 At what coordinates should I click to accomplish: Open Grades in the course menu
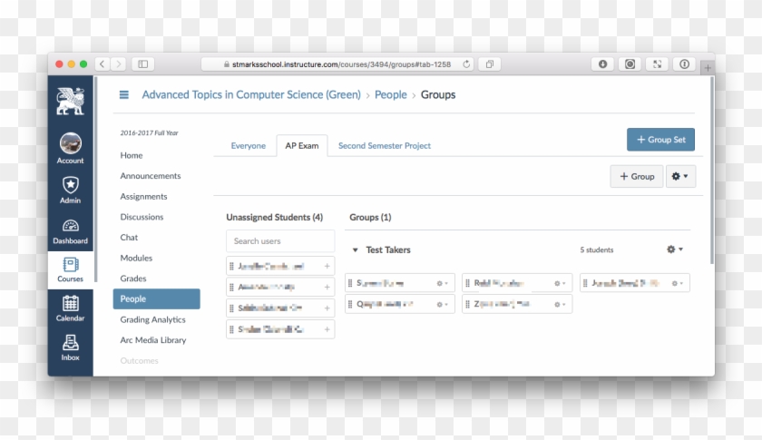[x=133, y=279]
